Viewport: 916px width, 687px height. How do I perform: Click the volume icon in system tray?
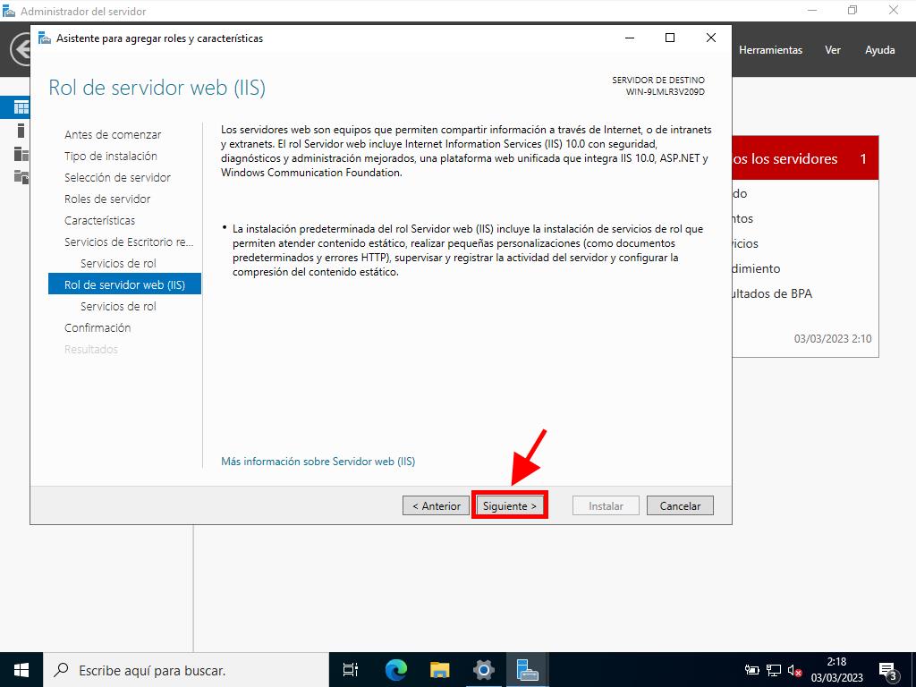[x=793, y=670]
